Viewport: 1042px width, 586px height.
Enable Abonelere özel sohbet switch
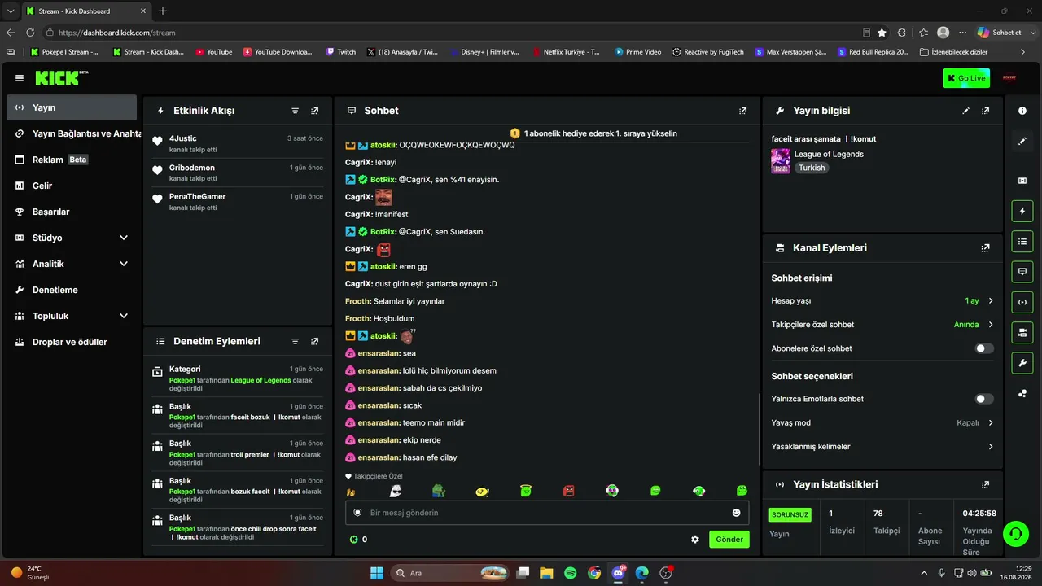[984, 348]
